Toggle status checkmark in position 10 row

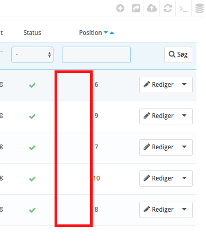point(32,179)
